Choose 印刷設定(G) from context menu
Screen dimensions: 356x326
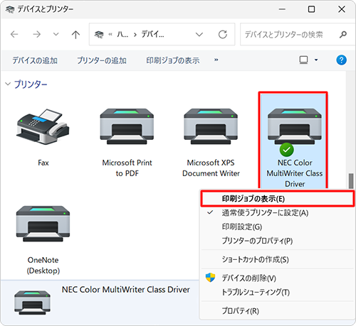pyautogui.click(x=278, y=227)
